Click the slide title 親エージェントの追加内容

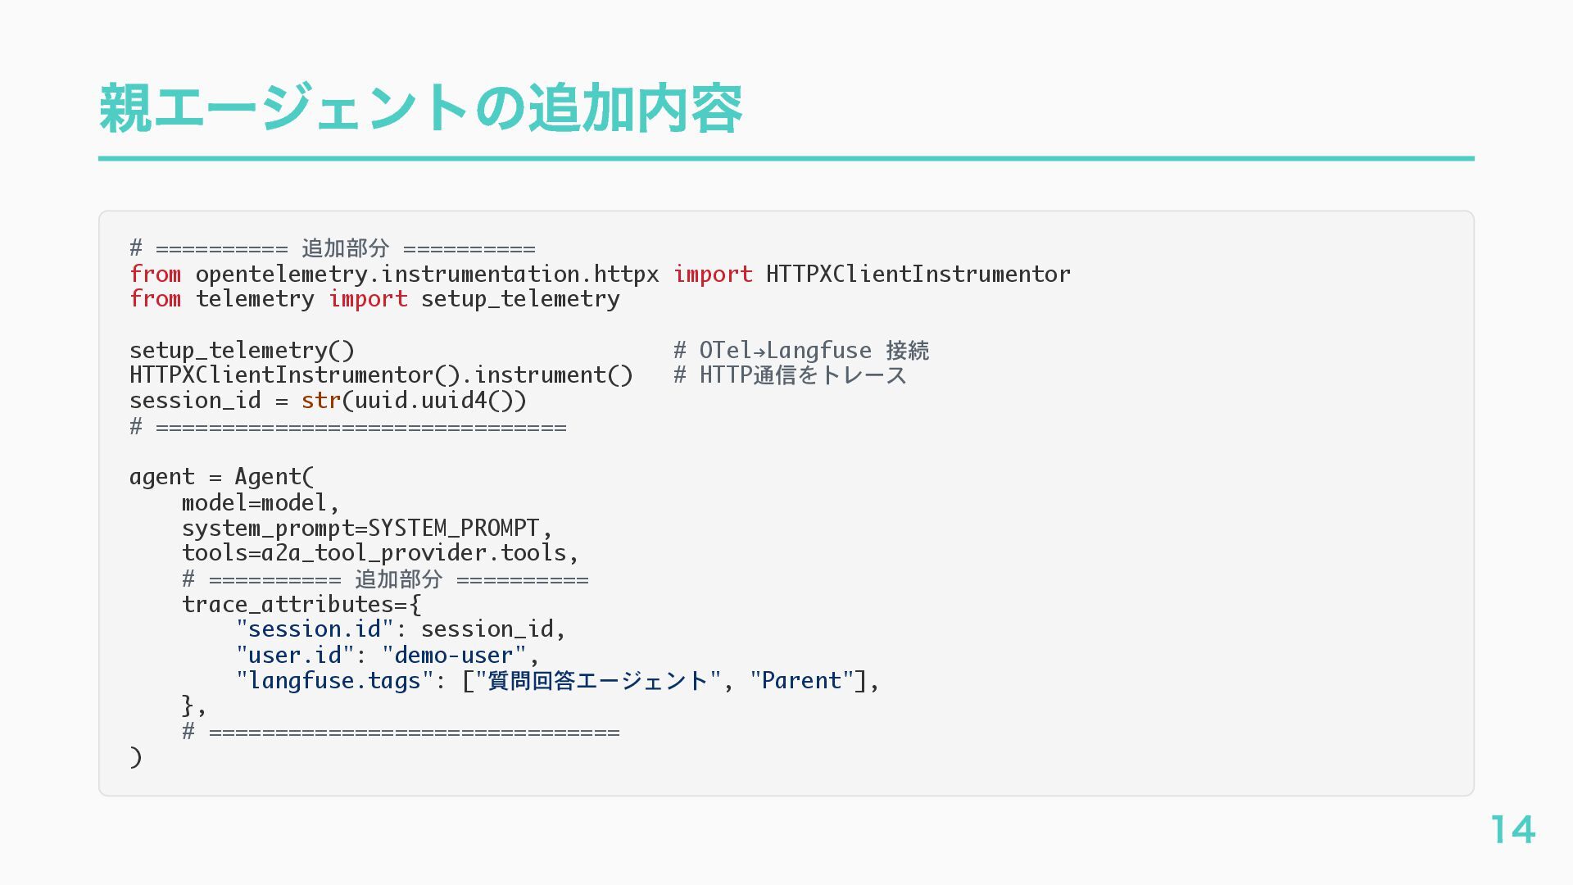pos(420,108)
